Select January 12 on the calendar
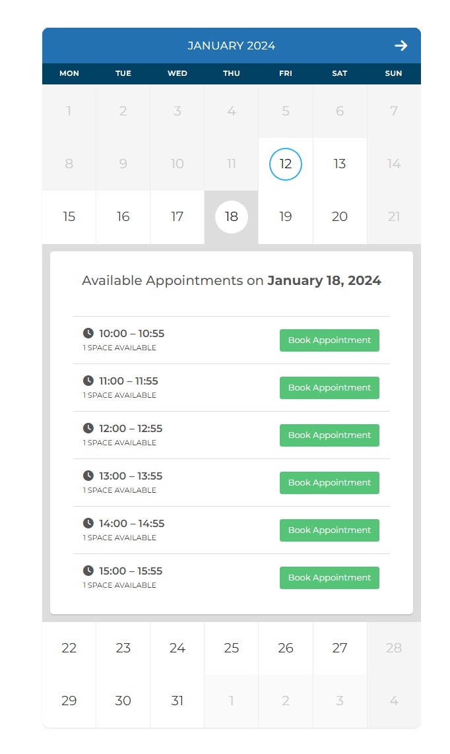The width and height of the screenshot is (450, 754). (286, 164)
